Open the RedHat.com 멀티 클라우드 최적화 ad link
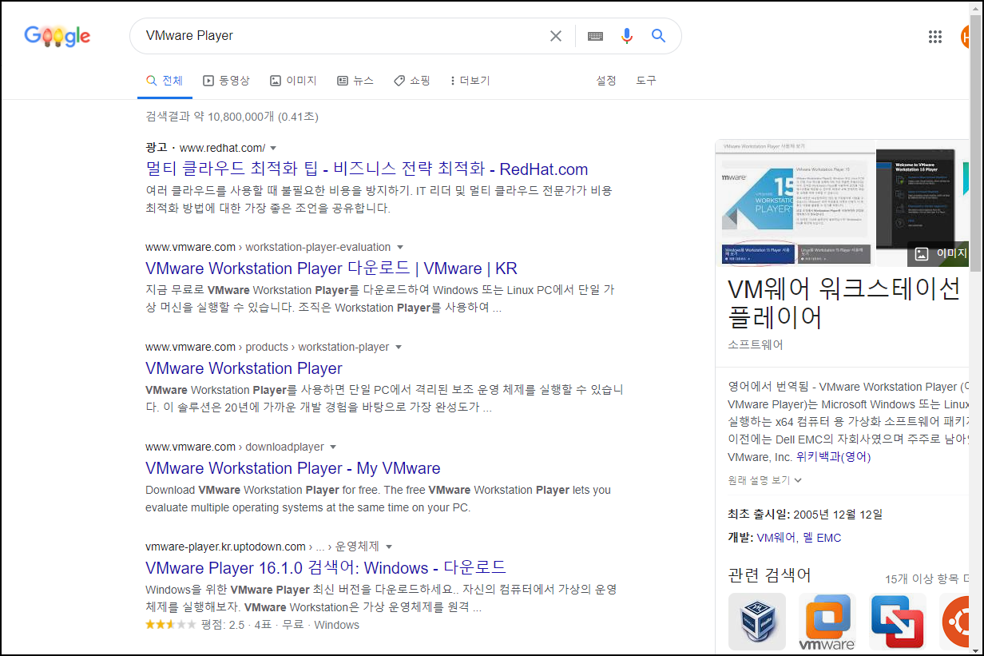This screenshot has width=984, height=656. tap(367, 169)
